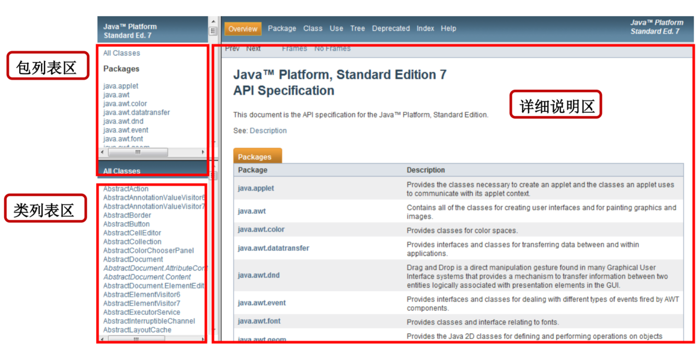Open the AbstractColorChooserPanel class link
This screenshot has width=698, height=344.
[148, 251]
